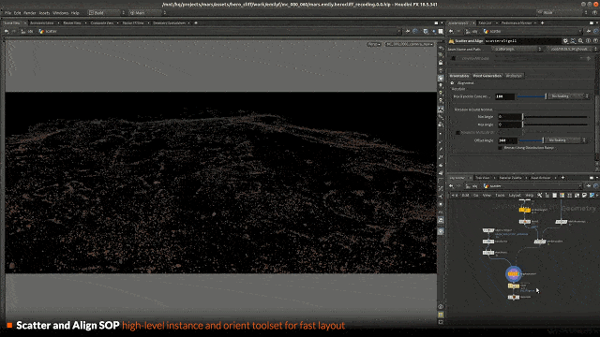Image resolution: width=600 pixels, height=337 pixels.
Task: Switch to the Material Palette tab
Action: tap(510, 178)
